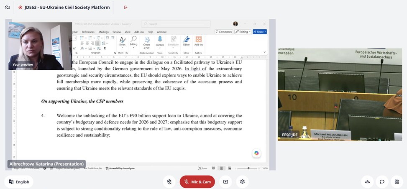Toggle the red Mic & Cam button

[x=197, y=182]
